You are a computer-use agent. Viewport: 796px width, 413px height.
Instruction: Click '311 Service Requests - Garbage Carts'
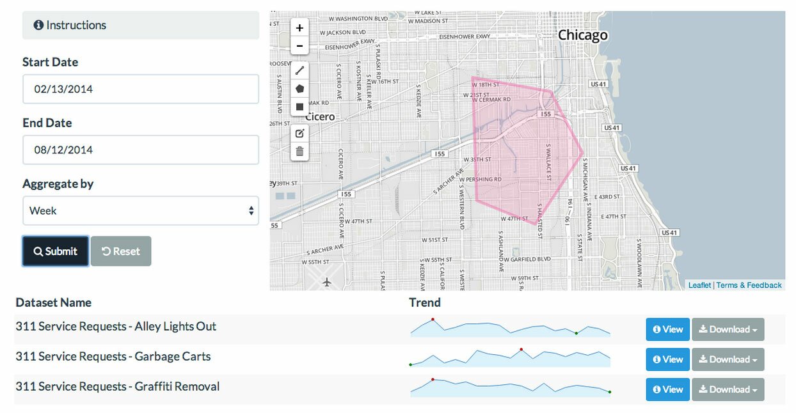pos(113,356)
